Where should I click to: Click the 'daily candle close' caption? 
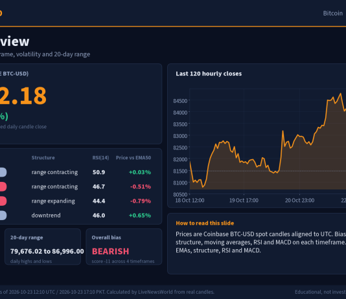pyautogui.click(x=27, y=127)
